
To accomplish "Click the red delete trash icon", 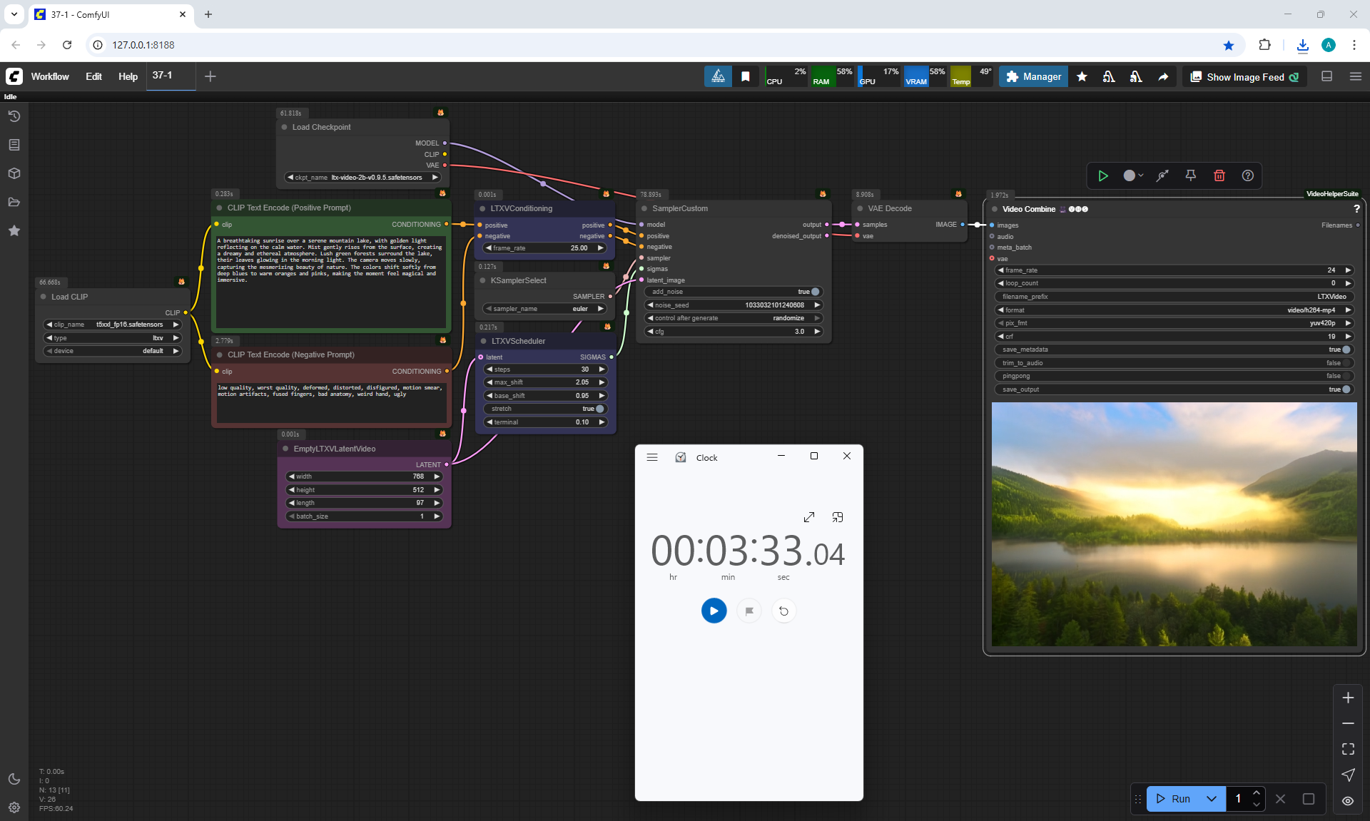I will coord(1219,175).
